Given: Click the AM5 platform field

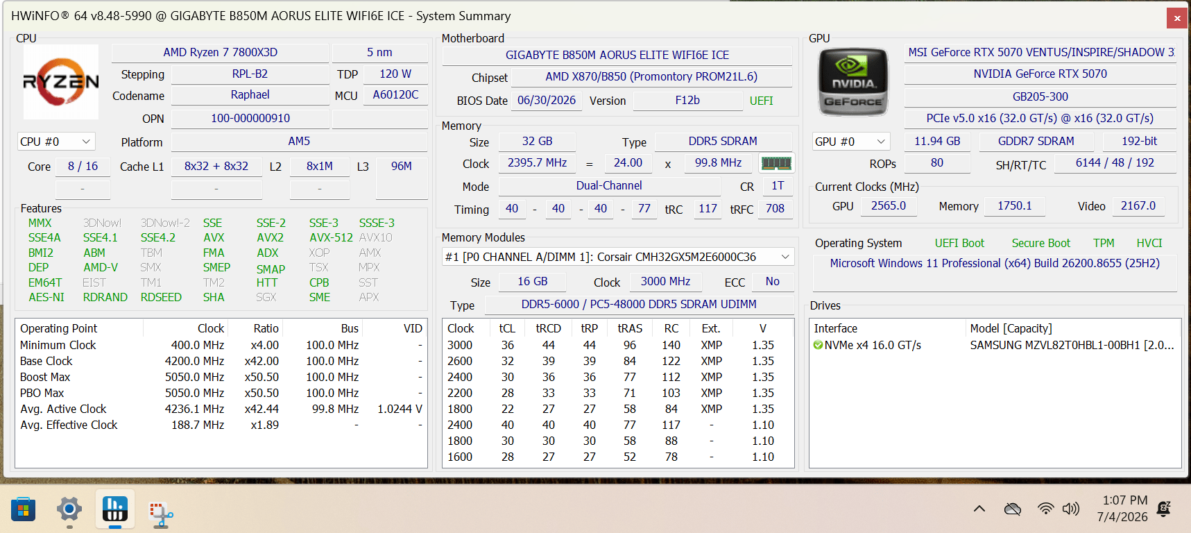Looking at the screenshot, I should 299,142.
